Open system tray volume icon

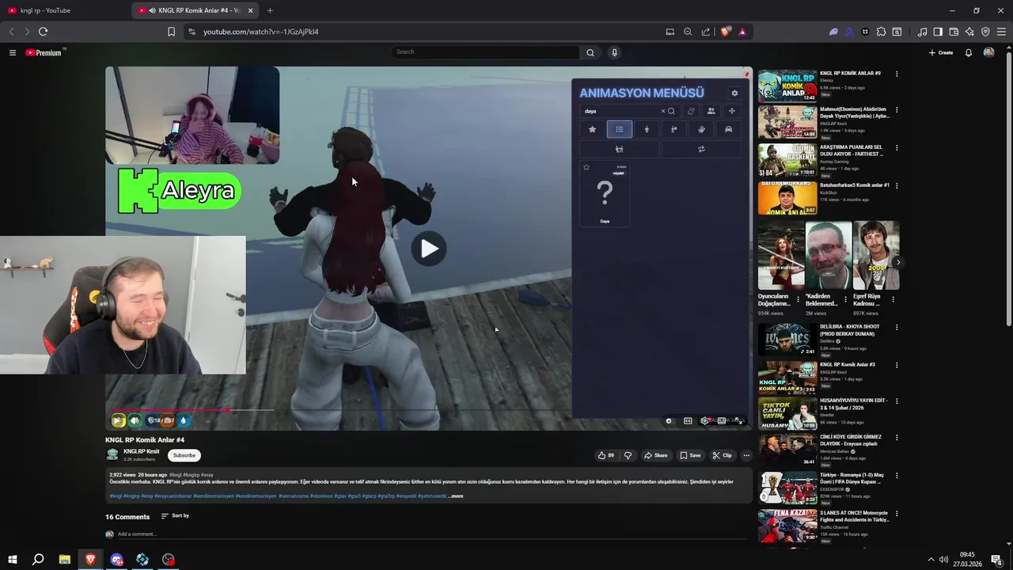[x=943, y=560]
